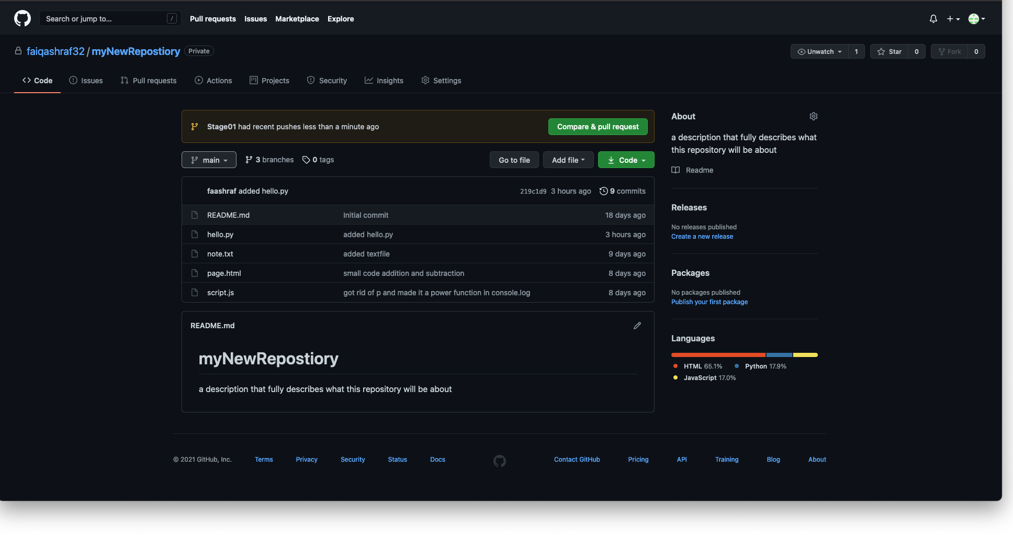Image resolution: width=1013 pixels, height=535 pixels.
Task: Open the green Code download dropdown
Action: pyautogui.click(x=626, y=160)
